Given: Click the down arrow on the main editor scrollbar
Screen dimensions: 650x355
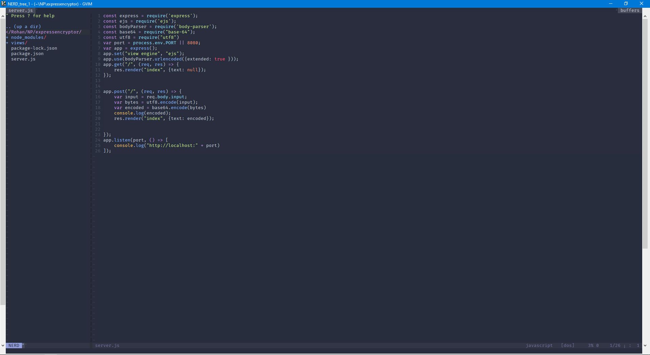Looking at the screenshot, I should 645,345.
